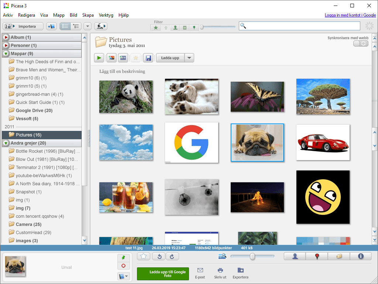Open the Redigera menu
The height and width of the screenshot is (284, 378).
click(27, 15)
